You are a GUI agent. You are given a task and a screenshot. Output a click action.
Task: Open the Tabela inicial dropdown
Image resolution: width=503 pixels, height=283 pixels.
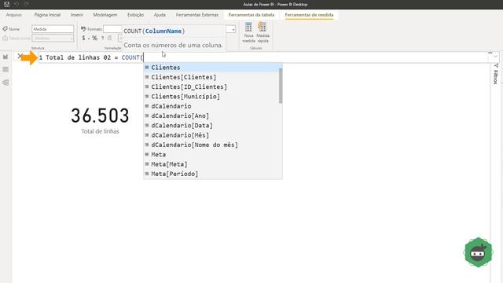[x=53, y=39]
